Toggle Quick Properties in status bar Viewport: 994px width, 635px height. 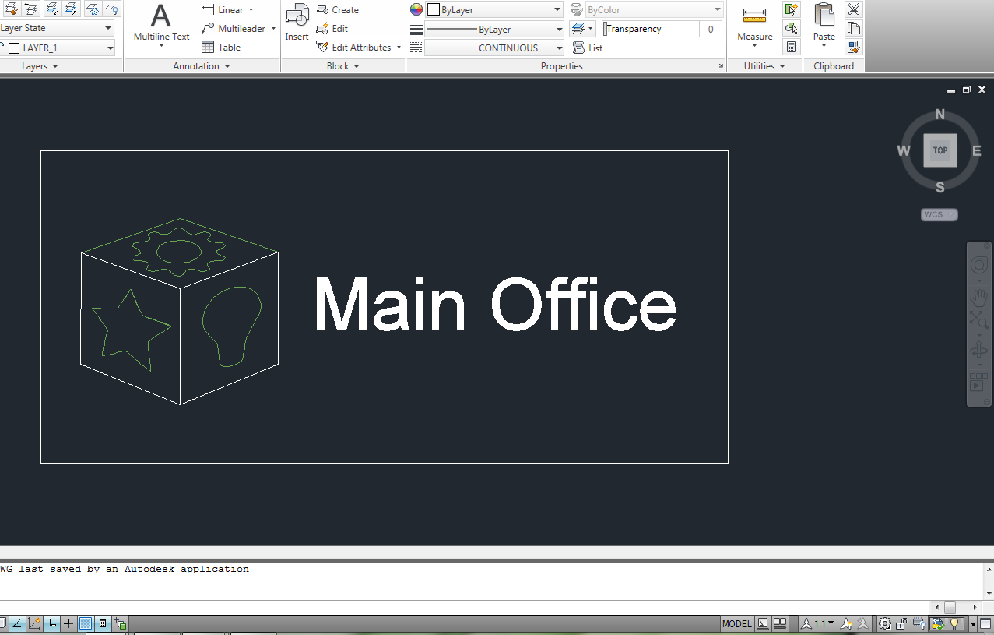pyautogui.click(x=103, y=623)
